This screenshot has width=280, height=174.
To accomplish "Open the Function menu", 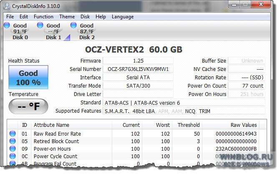I will click(x=43, y=17).
